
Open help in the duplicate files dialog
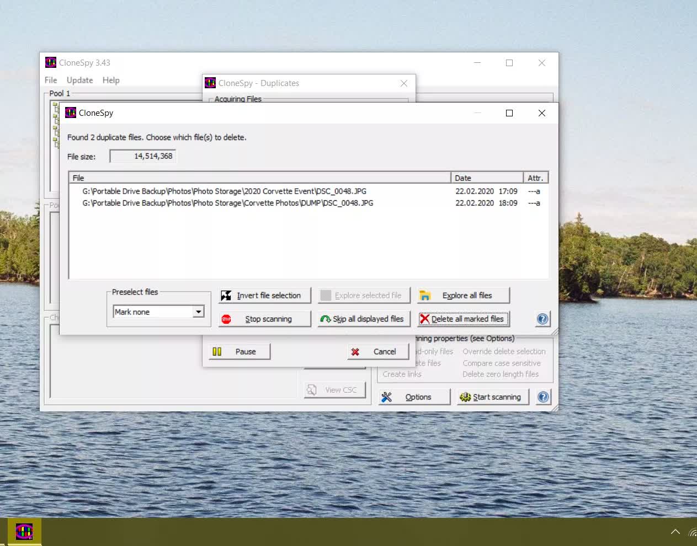(542, 319)
